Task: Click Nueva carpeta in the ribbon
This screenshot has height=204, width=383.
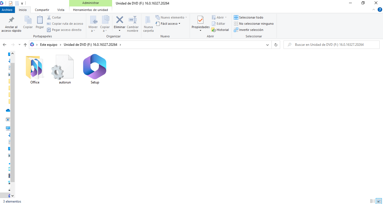Action: 148,24
